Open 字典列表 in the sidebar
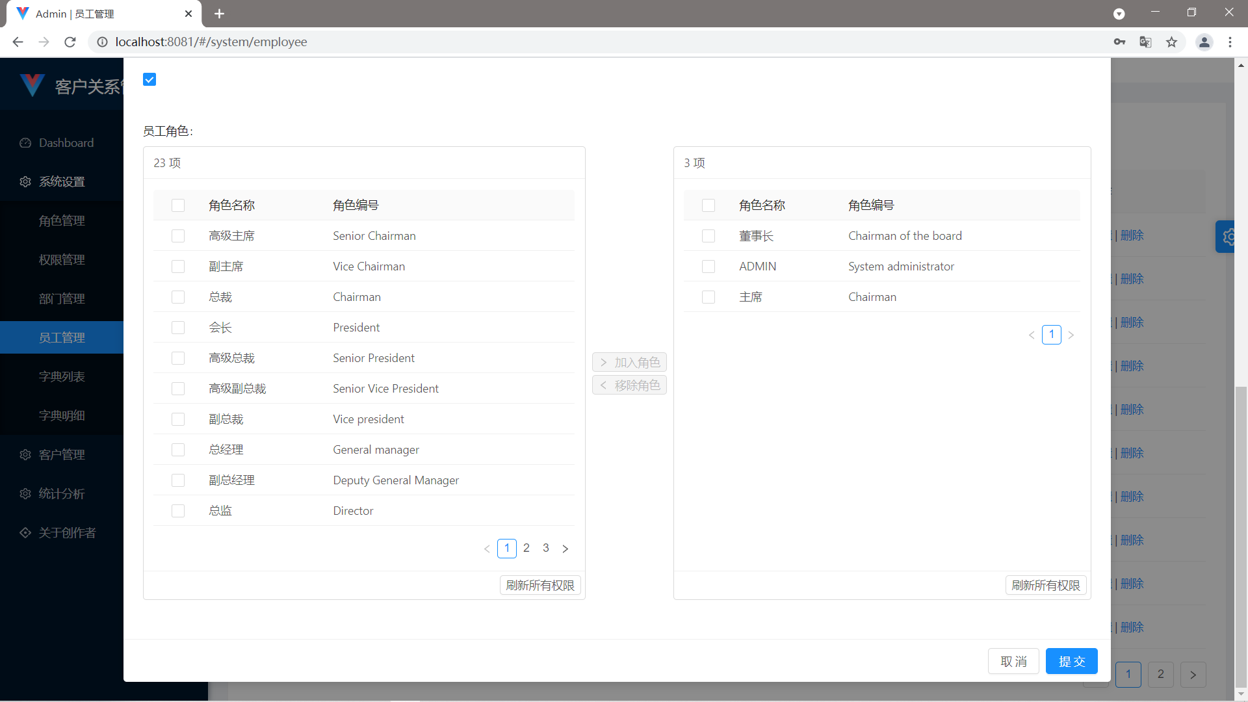 (x=62, y=377)
